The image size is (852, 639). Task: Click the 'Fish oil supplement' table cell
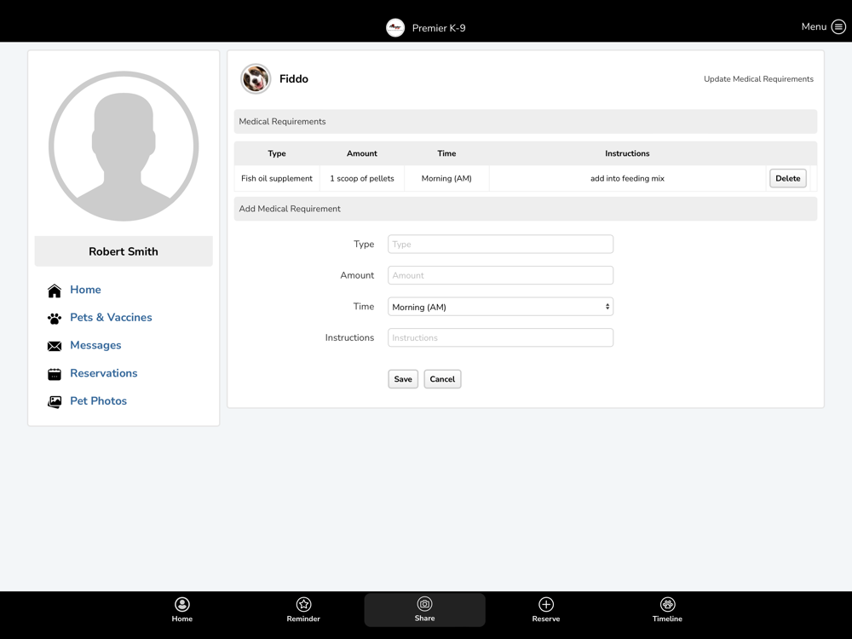277,178
